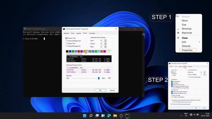Click the Properties dialog title bar icon
The image size is (212, 119).
[x=64, y=29]
